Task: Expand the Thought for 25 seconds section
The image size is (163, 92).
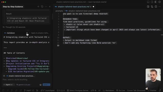Action: [x=14, y=27]
